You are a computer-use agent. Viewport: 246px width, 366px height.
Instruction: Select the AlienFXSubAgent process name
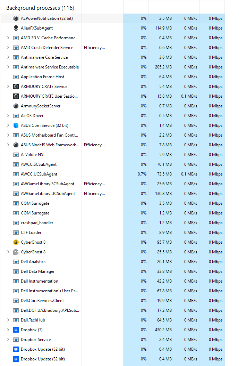pyautogui.click(x=37, y=28)
